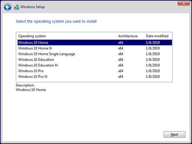
Task: Select Windows 10 Pro edition
Action: 95,71
